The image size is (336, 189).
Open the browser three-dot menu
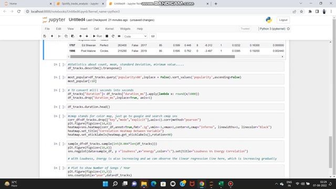pos(331,12)
